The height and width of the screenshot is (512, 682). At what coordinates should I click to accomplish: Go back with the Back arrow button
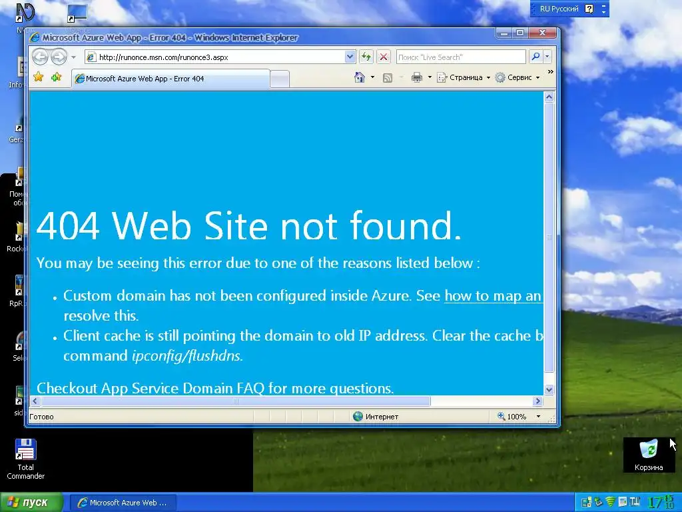pos(40,57)
